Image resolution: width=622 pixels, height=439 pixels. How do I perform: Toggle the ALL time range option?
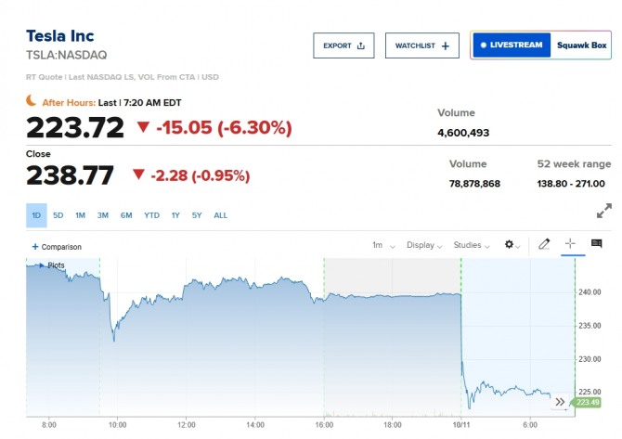tap(221, 215)
